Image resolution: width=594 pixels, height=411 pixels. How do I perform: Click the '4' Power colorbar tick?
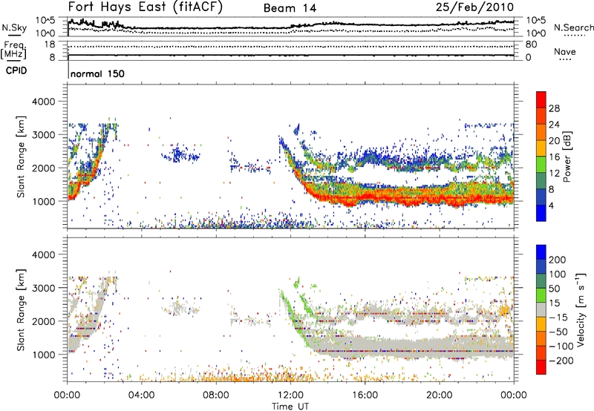point(551,205)
